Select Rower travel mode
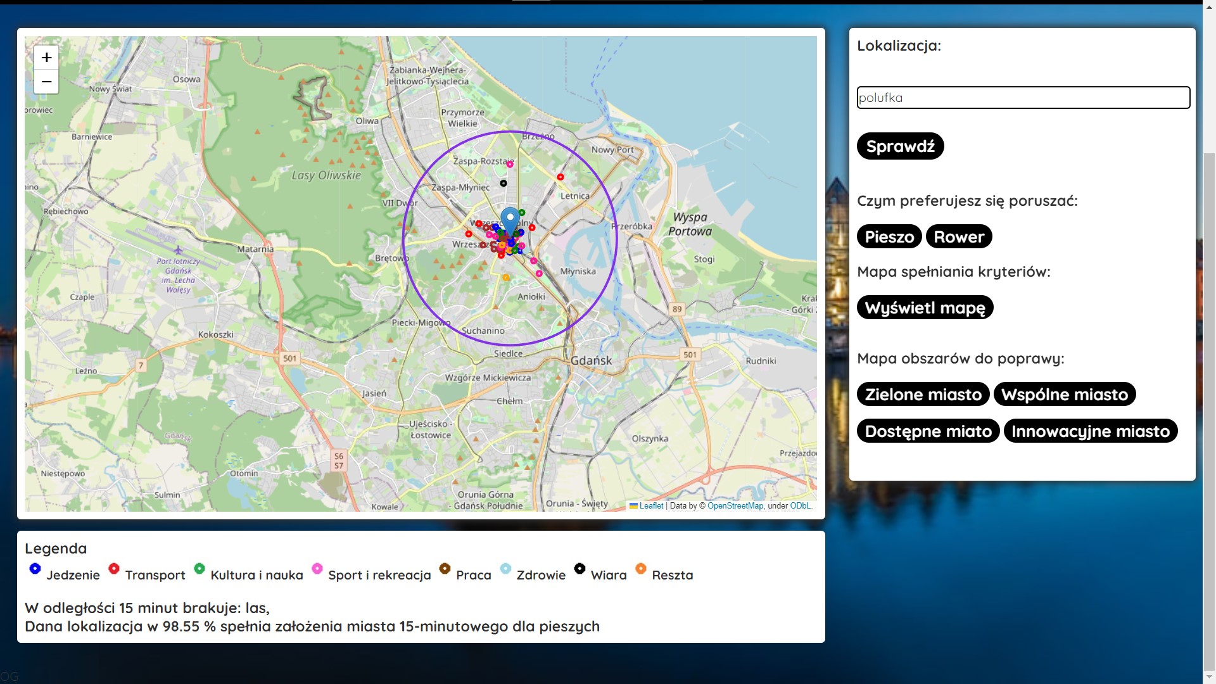1216x684 pixels. [958, 237]
